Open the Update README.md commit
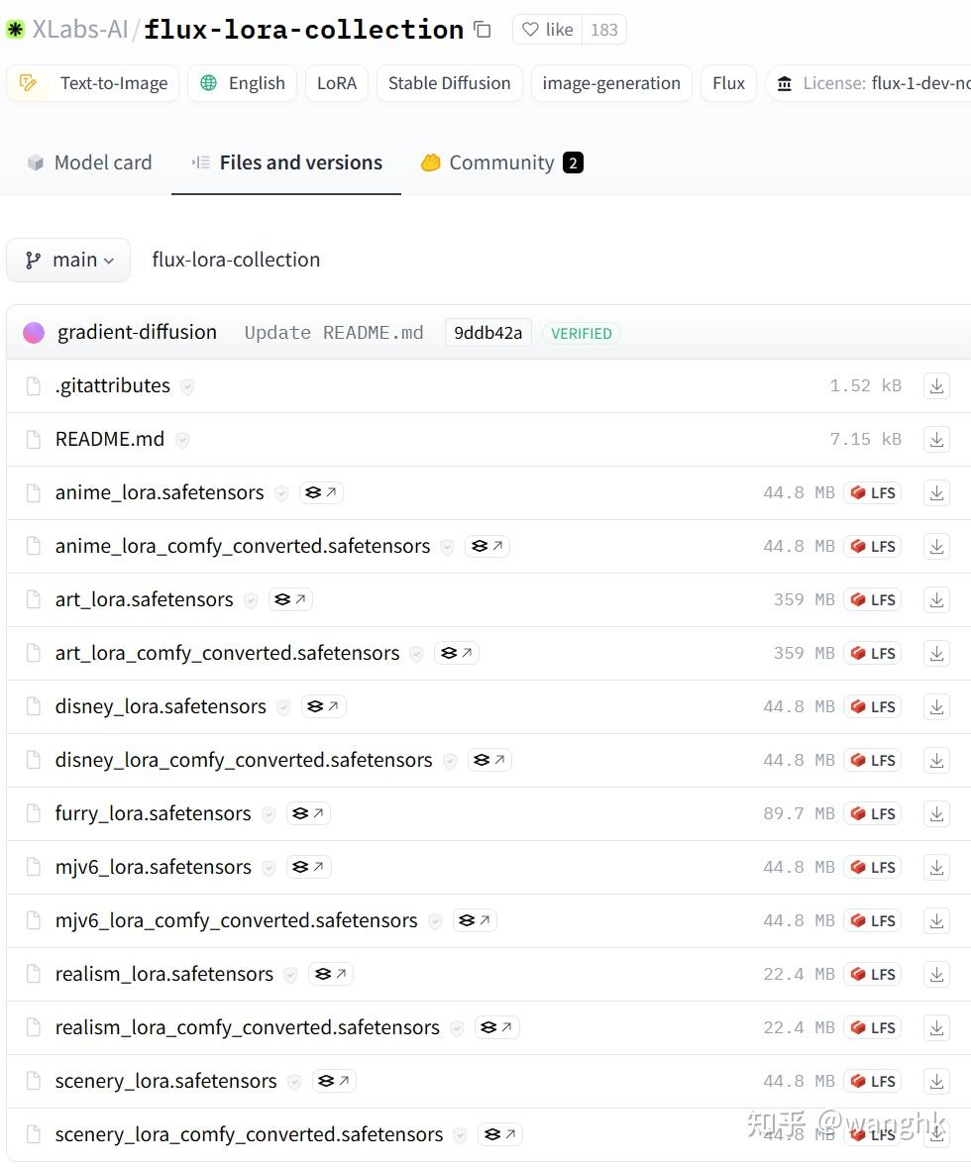This screenshot has height=1167, width=971. pyautogui.click(x=334, y=333)
